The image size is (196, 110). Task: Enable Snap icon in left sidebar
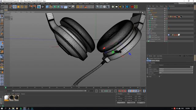pyautogui.click(x=2, y=51)
